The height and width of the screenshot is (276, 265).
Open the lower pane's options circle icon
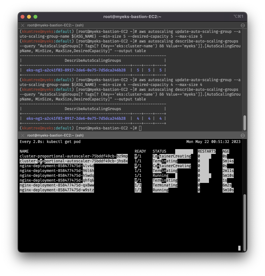click(x=243, y=135)
